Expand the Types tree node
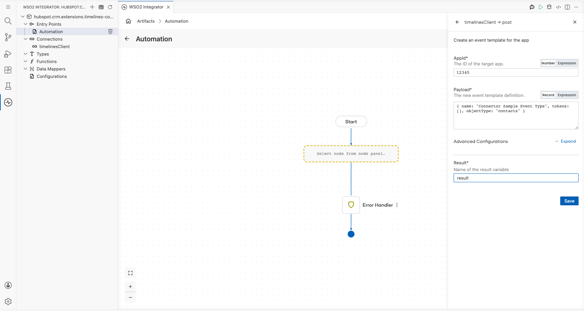The width and height of the screenshot is (584, 311). tap(25, 54)
